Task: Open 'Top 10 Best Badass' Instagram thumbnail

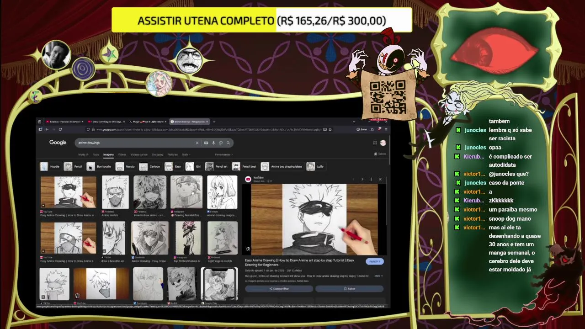Action: point(187,238)
